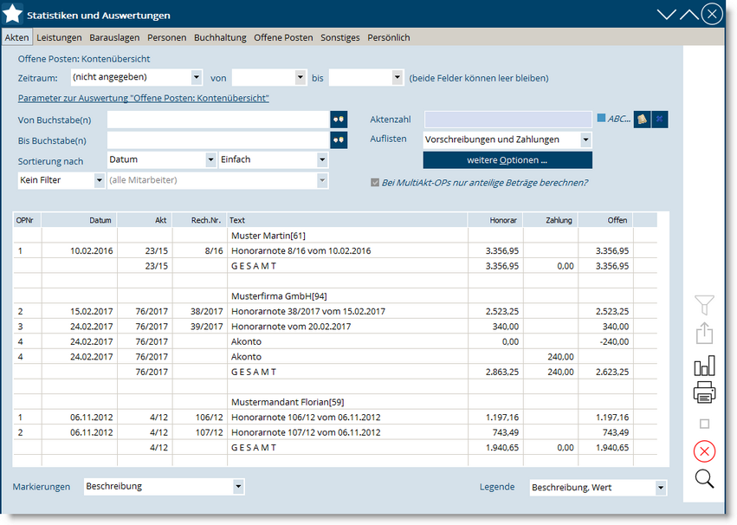Toggle 'Bei MultiAkt-OPs nur anteilige Beträge' checkbox
This screenshot has width=737, height=525.
coord(375,182)
